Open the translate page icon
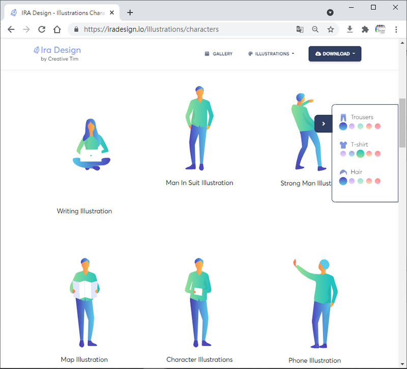Image resolution: width=407 pixels, height=369 pixels. [300, 30]
